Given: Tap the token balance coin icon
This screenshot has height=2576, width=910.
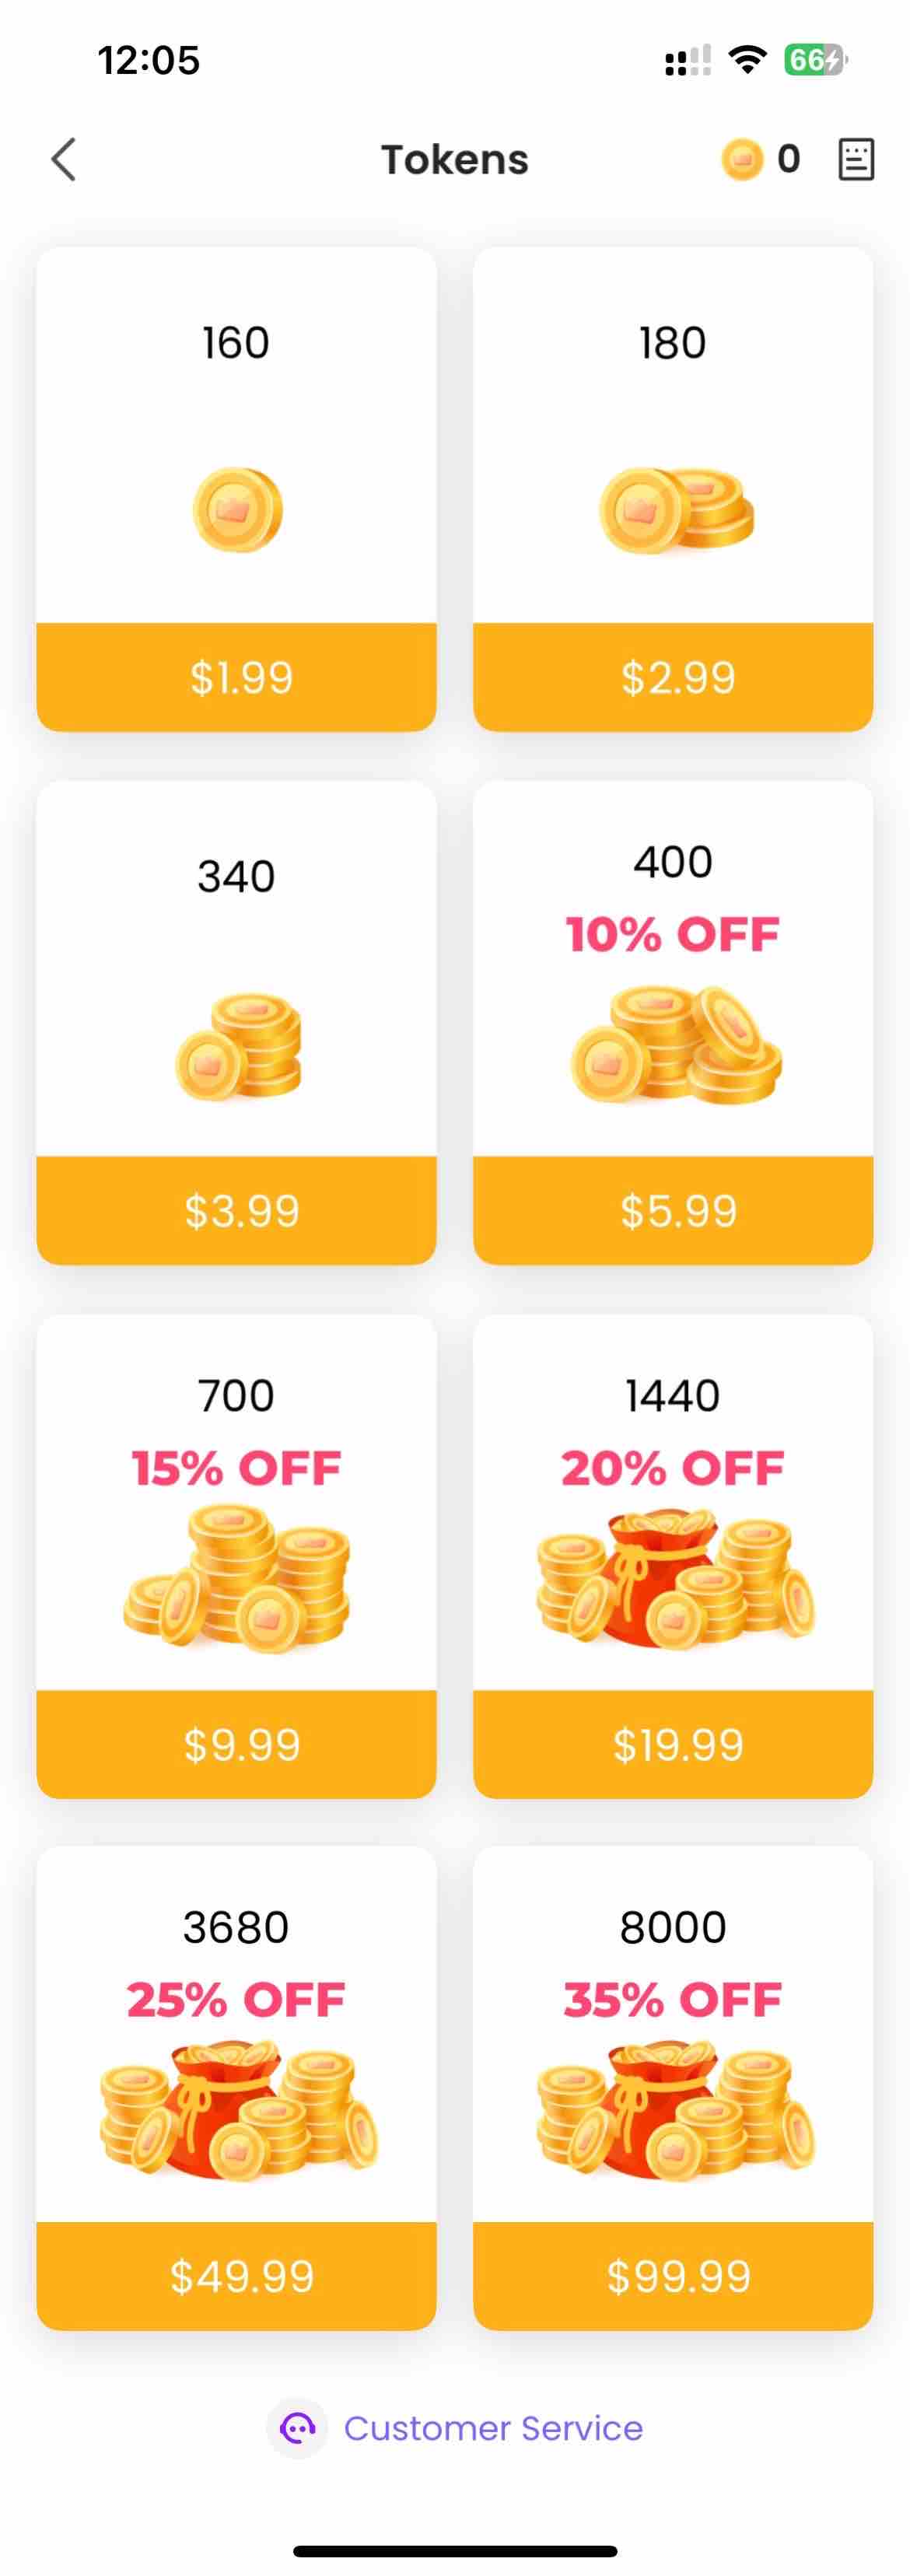Looking at the screenshot, I should [742, 159].
